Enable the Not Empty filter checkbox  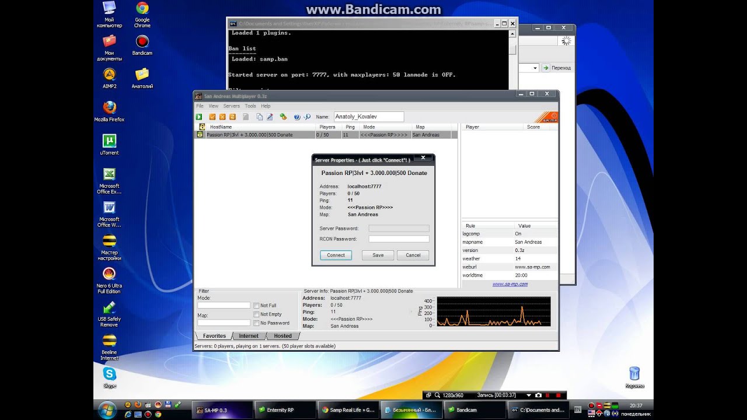(x=256, y=314)
